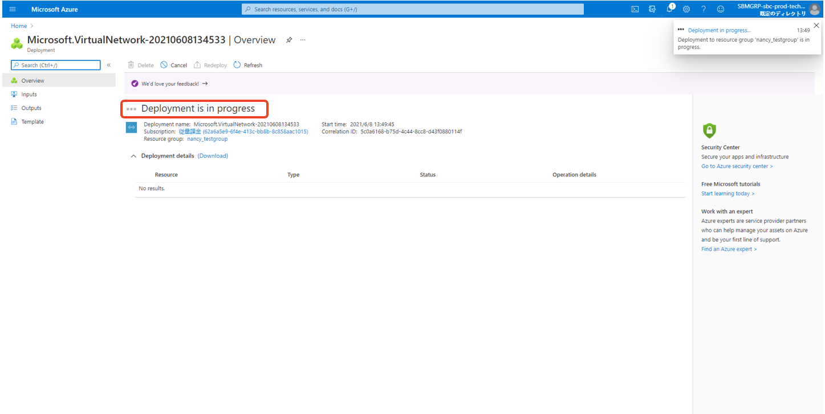Viewport: 825px width, 414px height.
Task: Open the Inputs menu item
Action: pyautogui.click(x=59, y=94)
